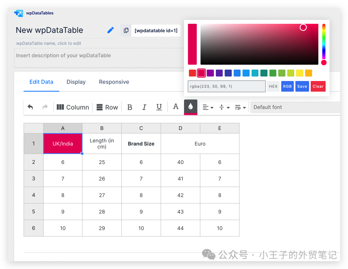348x269 pixels.
Task: Pick the purple color swatch
Action: 210,73
